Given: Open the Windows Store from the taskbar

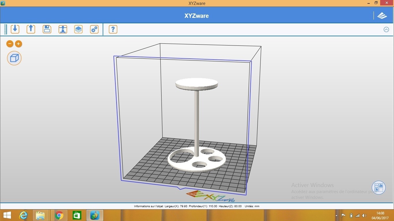Looking at the screenshot, I should pos(77,215).
